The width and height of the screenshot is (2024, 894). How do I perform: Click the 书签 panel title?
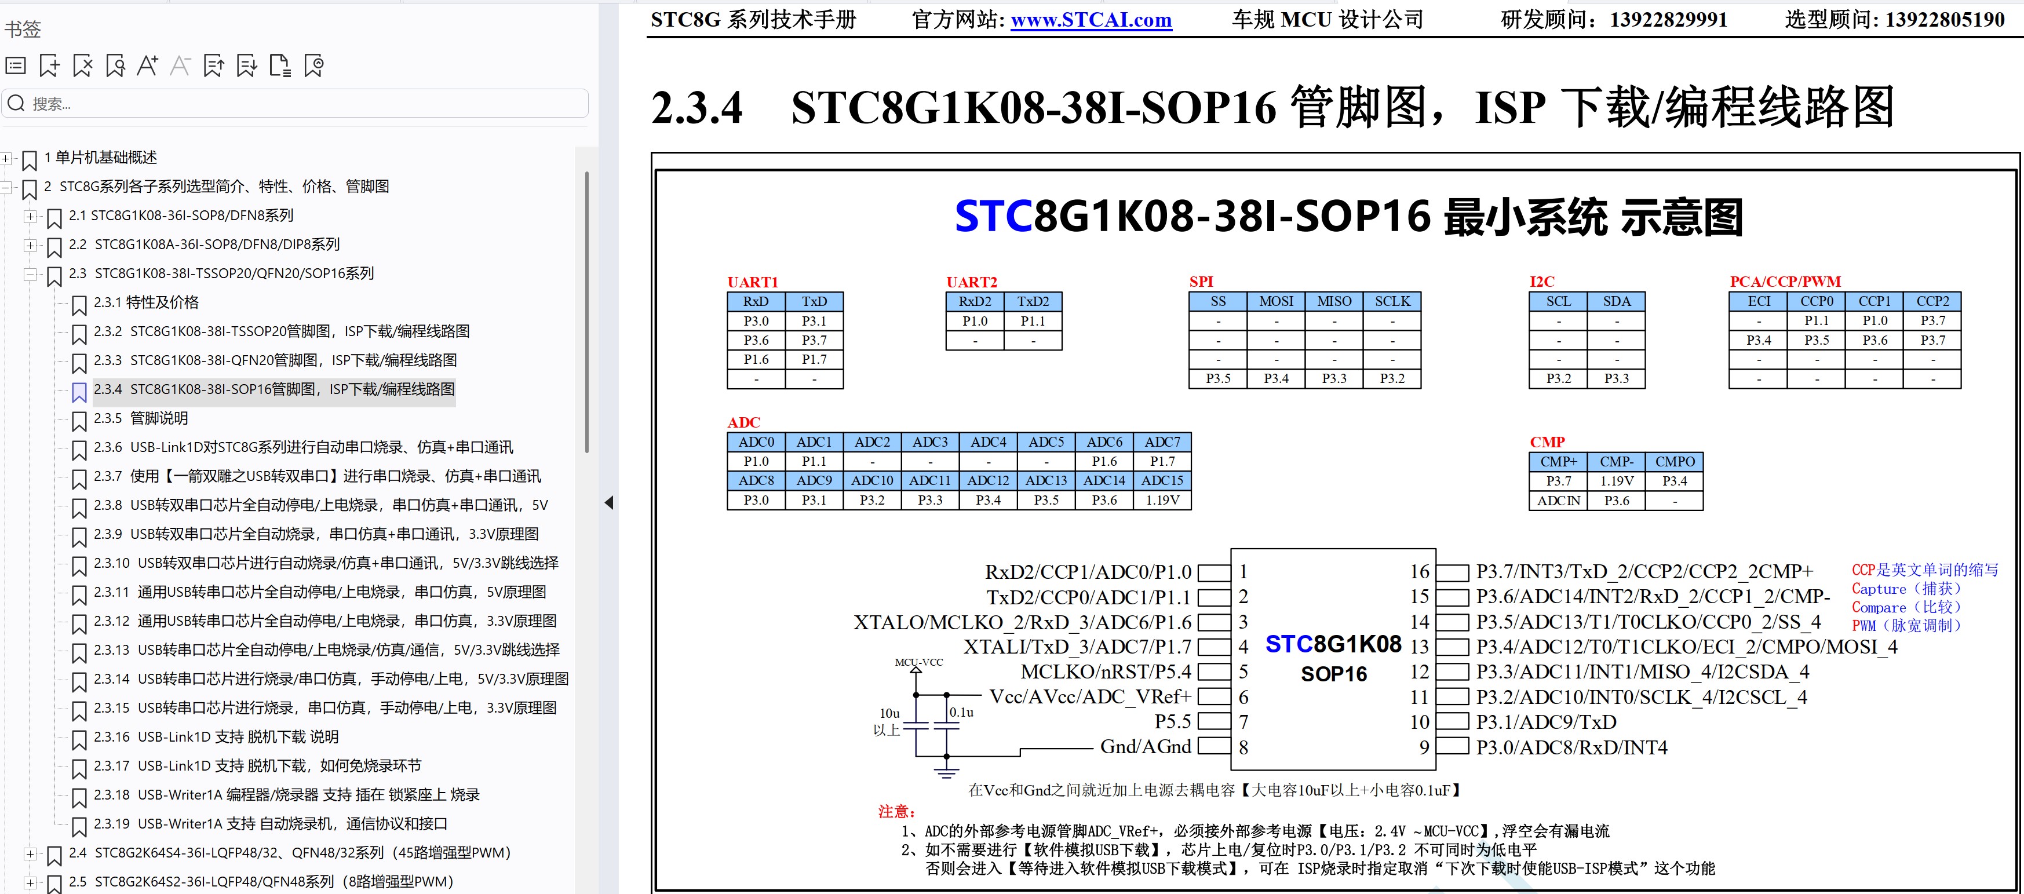23,29
